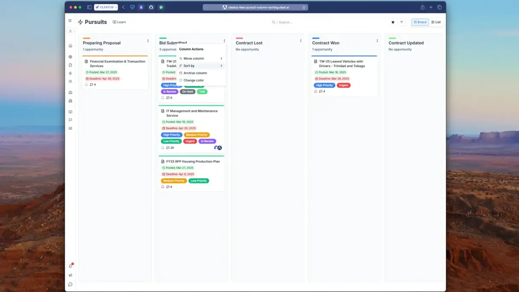519x292 pixels.
Task: Click the browser address bar
Action: coord(255,7)
